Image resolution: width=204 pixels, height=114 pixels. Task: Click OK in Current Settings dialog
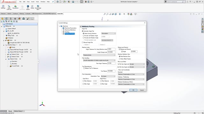[x=133, y=90]
